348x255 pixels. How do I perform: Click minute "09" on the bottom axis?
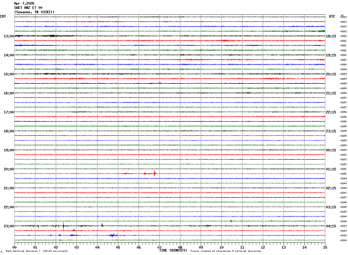tap(201, 247)
